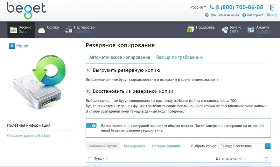Click the Beget logo
The width and height of the screenshot is (280, 167).
click(x=27, y=10)
